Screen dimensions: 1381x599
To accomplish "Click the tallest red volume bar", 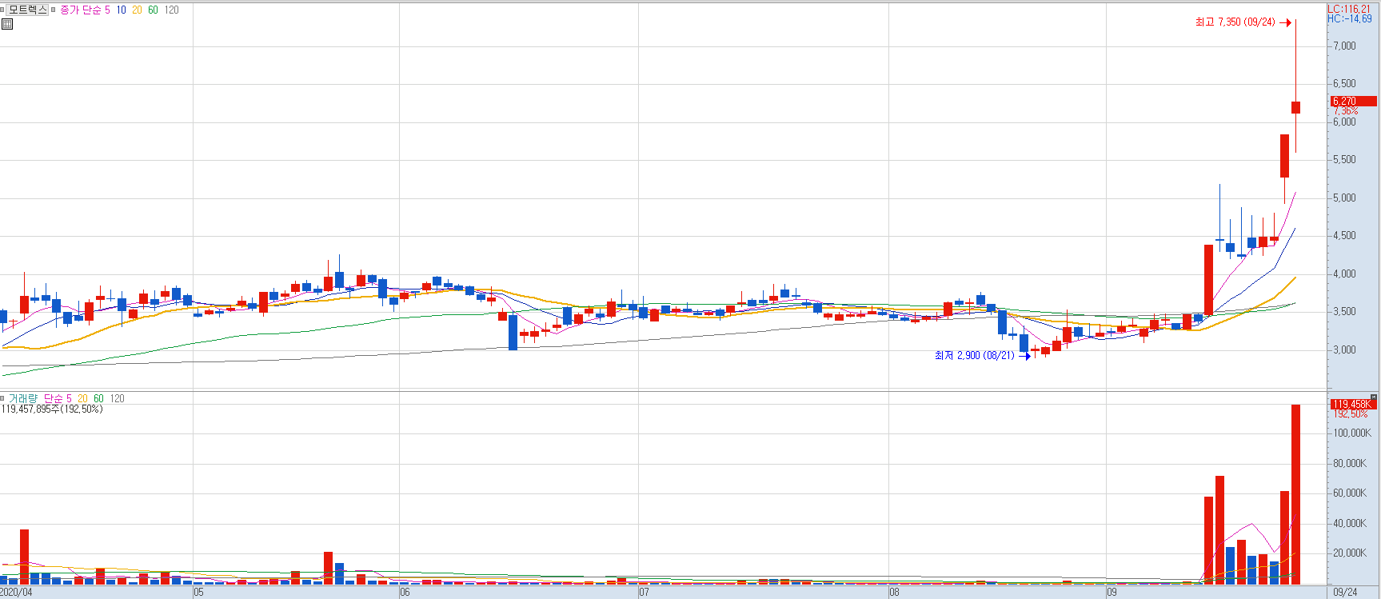I will click(x=1295, y=494).
